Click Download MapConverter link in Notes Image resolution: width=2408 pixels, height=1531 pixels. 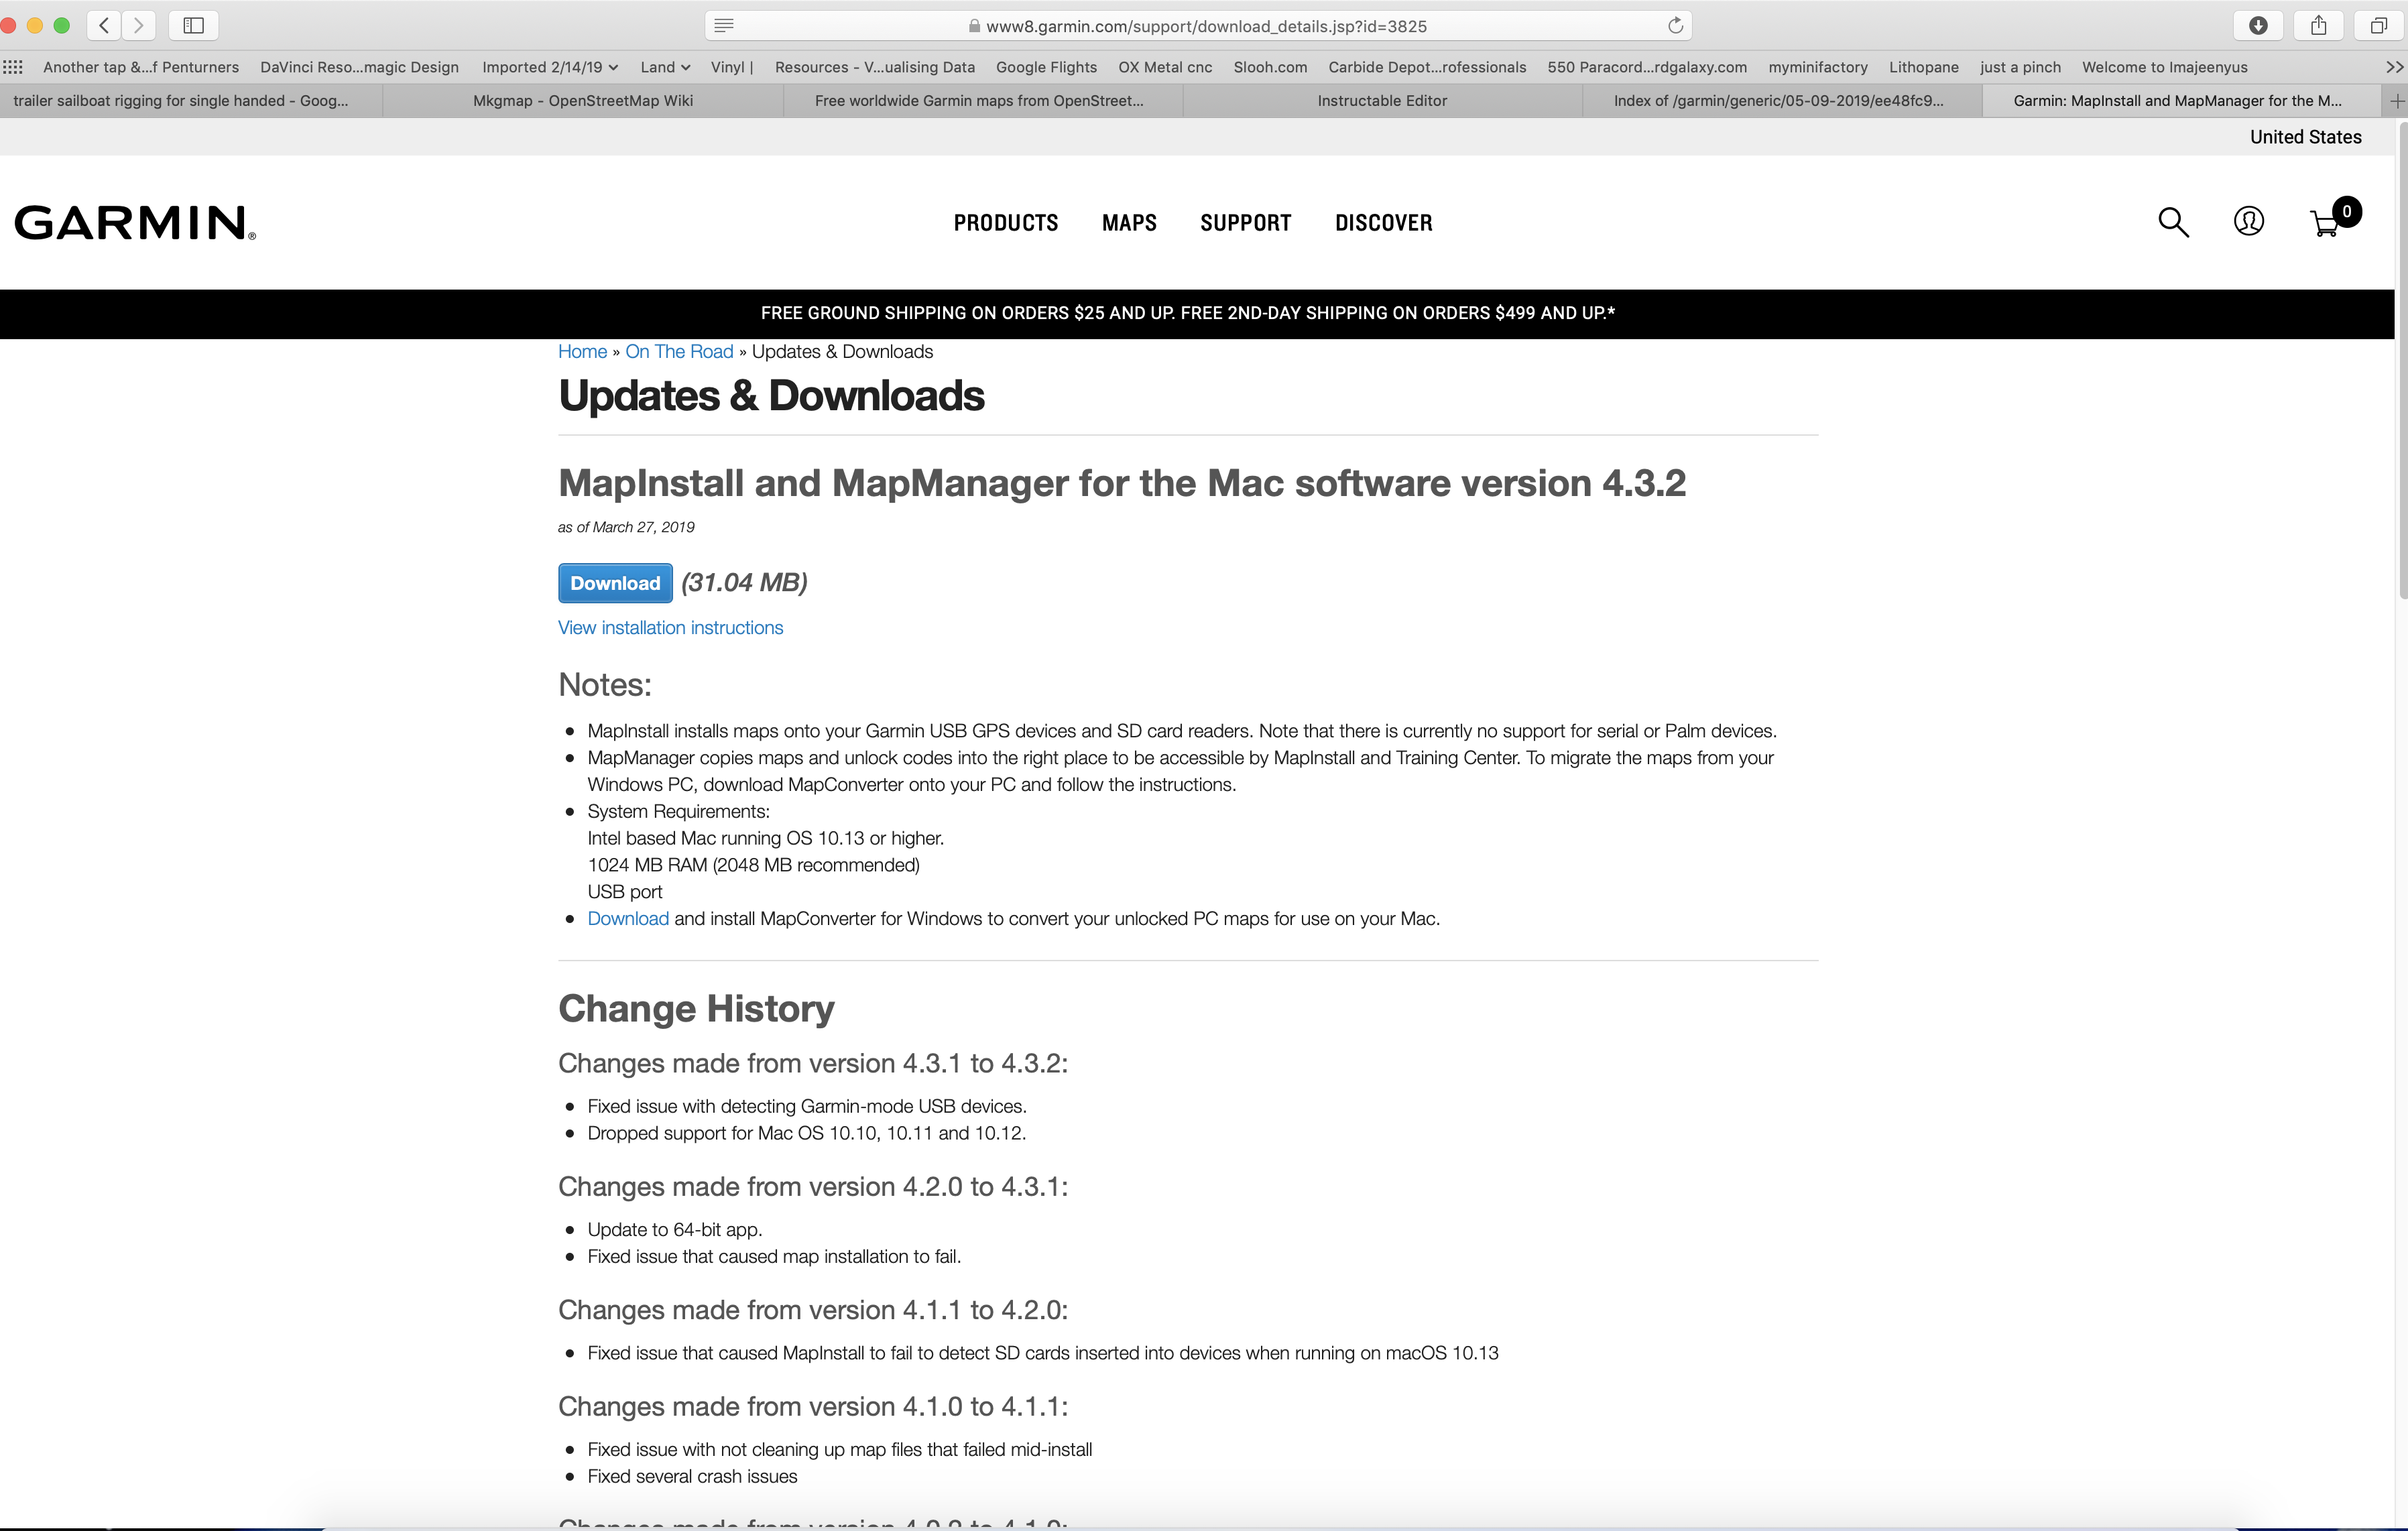(628, 919)
